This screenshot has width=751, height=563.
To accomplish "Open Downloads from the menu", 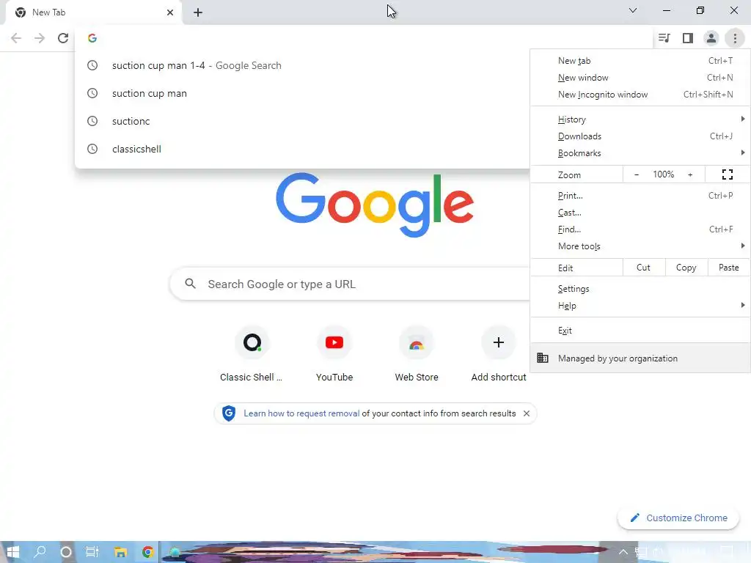I will pos(640,136).
